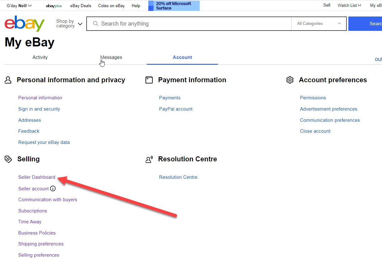The width and height of the screenshot is (382, 266).
Task: Open Communication with buyers
Action: tap(48, 200)
